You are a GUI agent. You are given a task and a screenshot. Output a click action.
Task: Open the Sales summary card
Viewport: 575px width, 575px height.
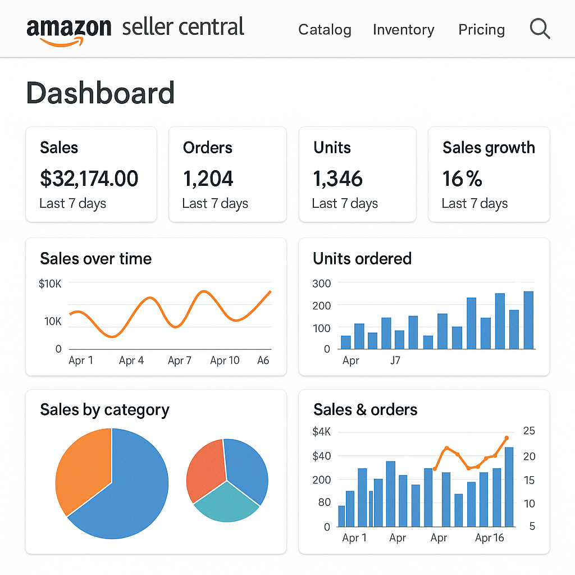[x=91, y=174]
